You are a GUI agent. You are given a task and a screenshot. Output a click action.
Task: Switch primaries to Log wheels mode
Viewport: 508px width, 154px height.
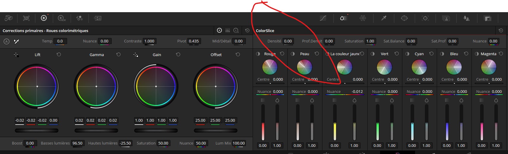236,30
